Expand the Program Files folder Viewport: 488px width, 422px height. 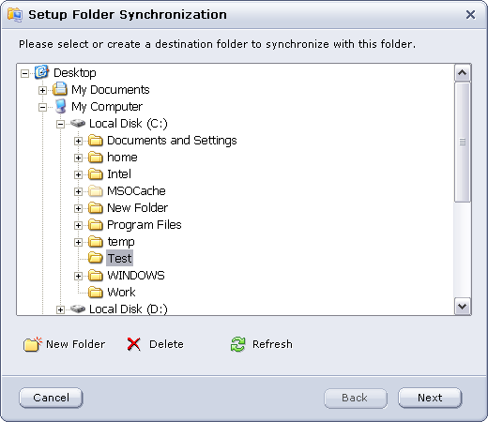tap(78, 225)
